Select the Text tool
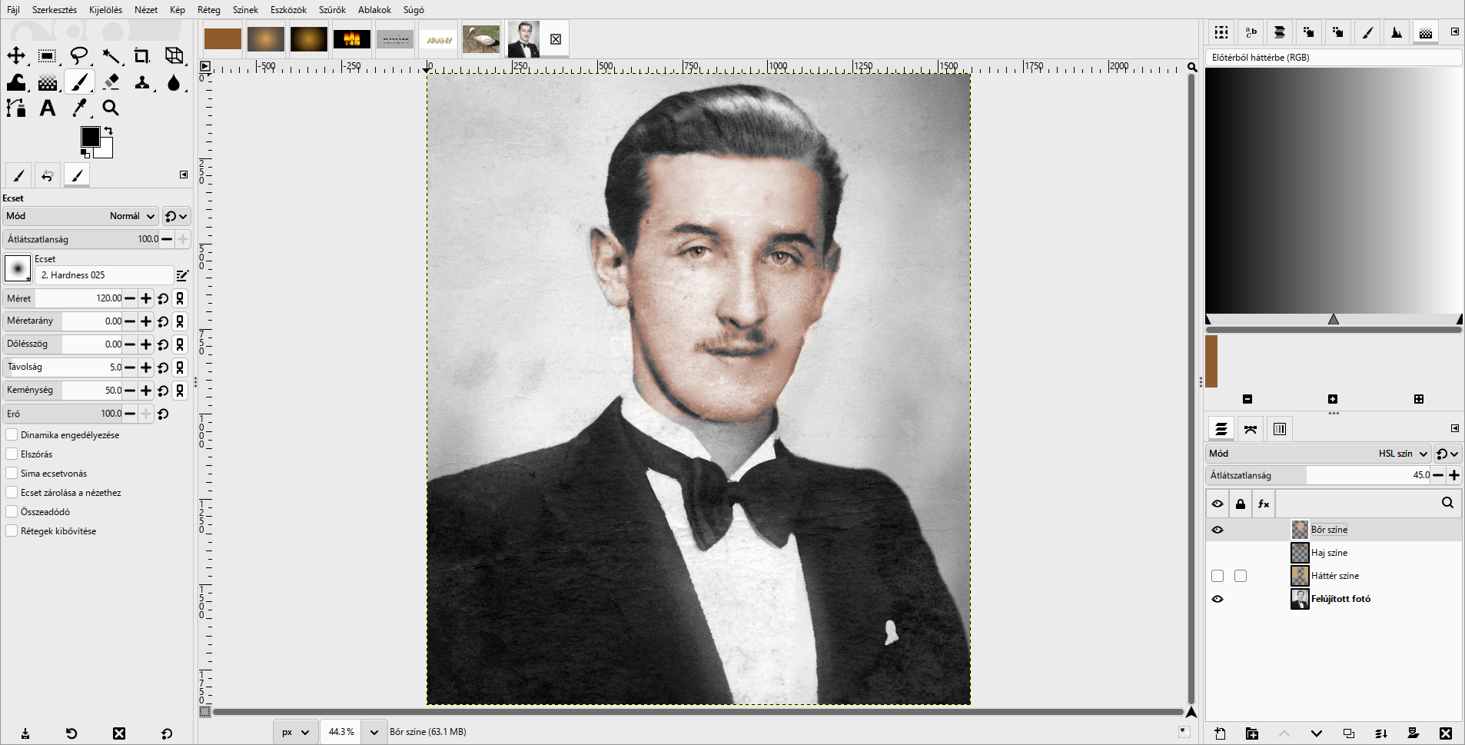This screenshot has width=1465, height=745. (48, 108)
